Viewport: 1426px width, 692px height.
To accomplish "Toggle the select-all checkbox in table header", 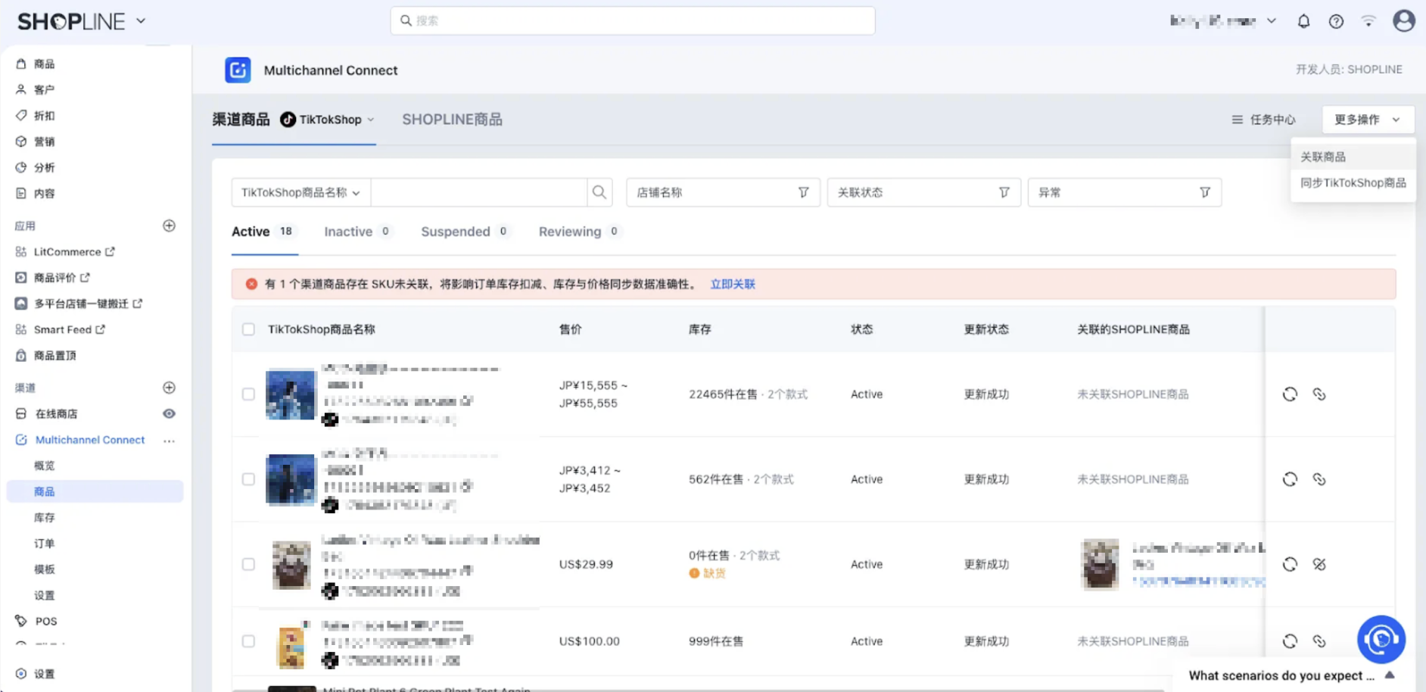I will pyautogui.click(x=248, y=329).
